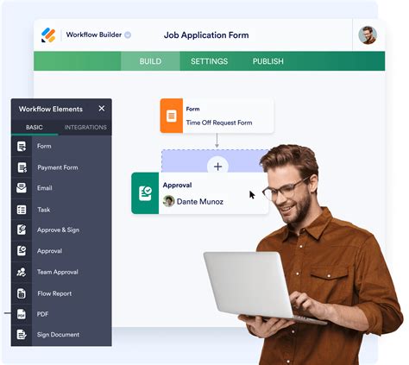Click the Flow Report element icon
This screenshot has width=409, height=365.
click(22, 293)
